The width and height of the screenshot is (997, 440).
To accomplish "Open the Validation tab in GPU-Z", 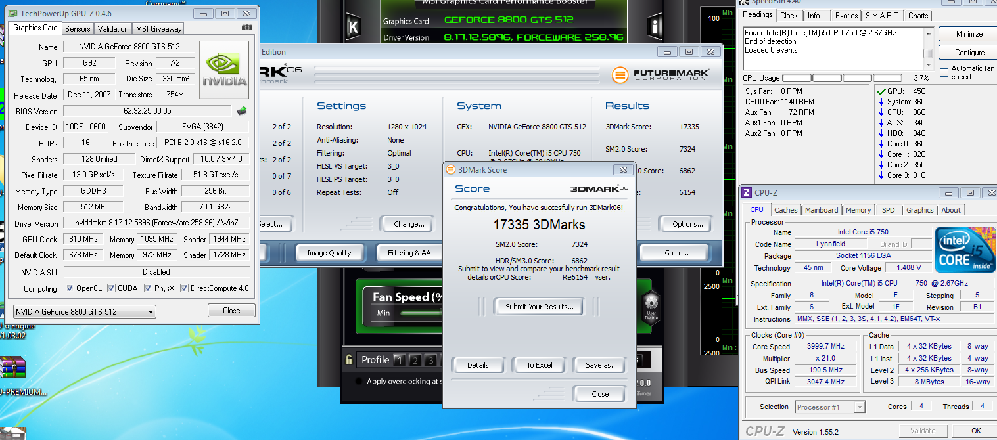I will pyautogui.click(x=113, y=29).
